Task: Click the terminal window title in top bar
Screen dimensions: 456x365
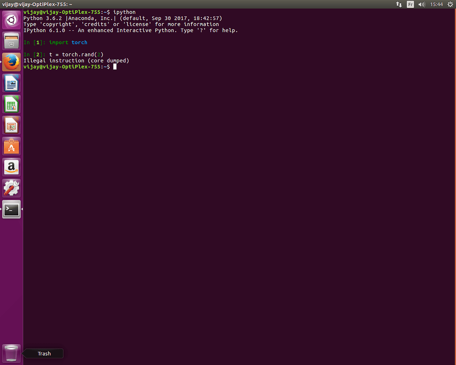Action: pos(37,4)
